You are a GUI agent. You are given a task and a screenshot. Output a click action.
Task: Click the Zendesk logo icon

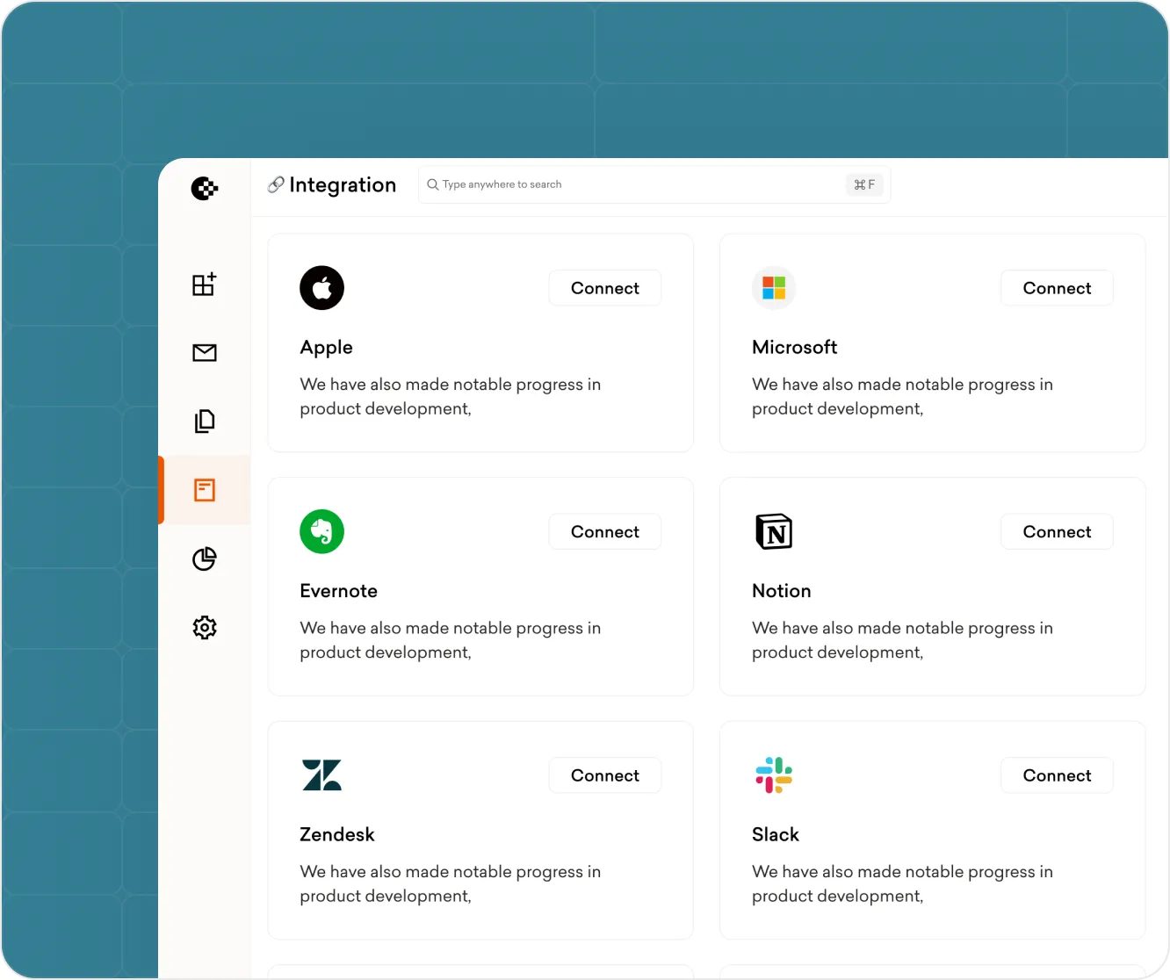(x=321, y=775)
